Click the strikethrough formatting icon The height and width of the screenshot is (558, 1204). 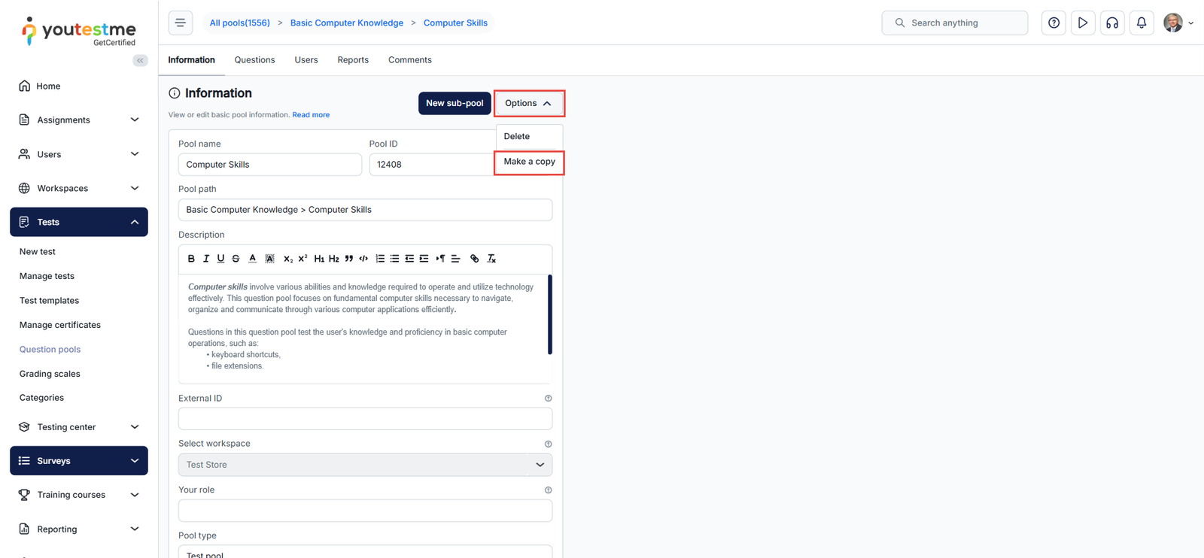pyautogui.click(x=236, y=259)
